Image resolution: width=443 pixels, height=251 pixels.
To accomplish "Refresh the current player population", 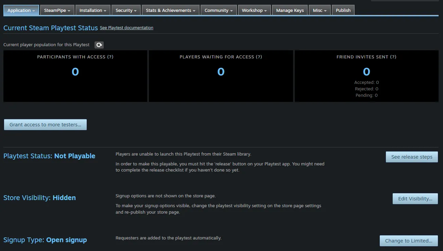I will (99, 45).
